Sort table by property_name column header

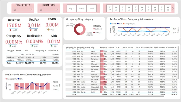click(x=83, y=48)
